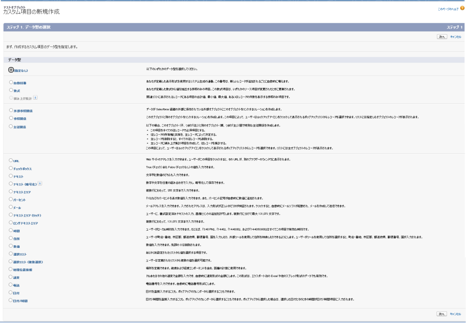
Task: Click the top キャンセル link
Action: [456, 36]
